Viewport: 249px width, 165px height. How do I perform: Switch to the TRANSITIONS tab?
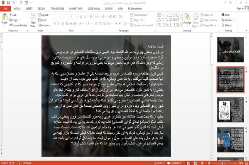coord(57,9)
